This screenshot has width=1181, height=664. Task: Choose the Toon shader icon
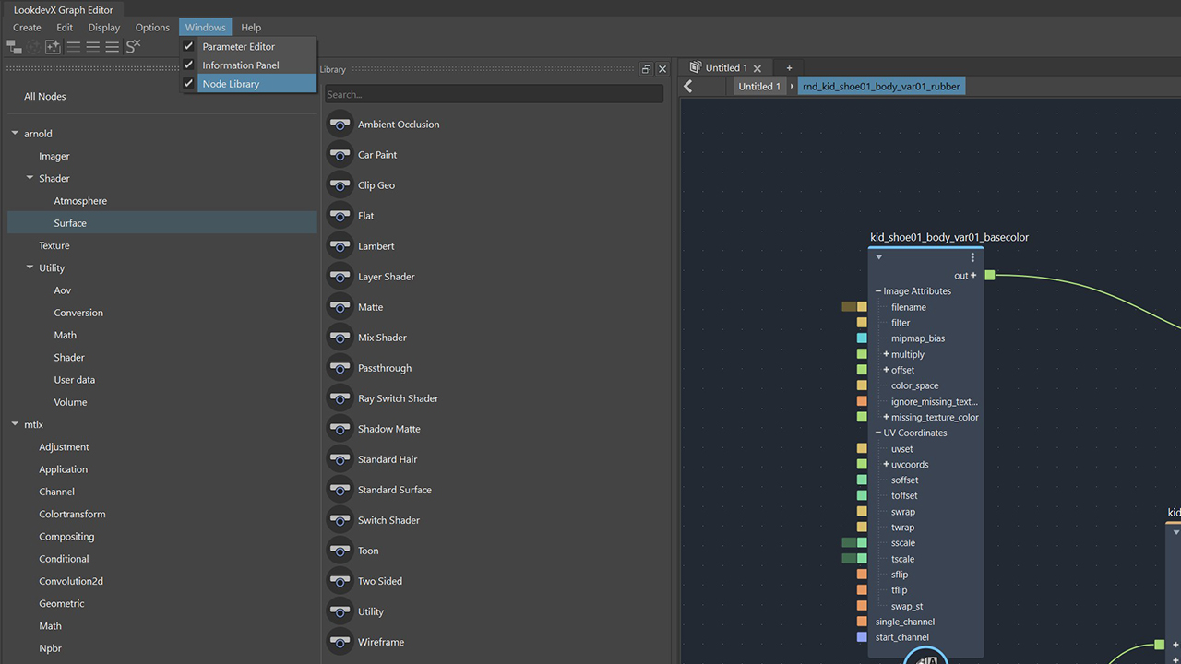point(340,551)
